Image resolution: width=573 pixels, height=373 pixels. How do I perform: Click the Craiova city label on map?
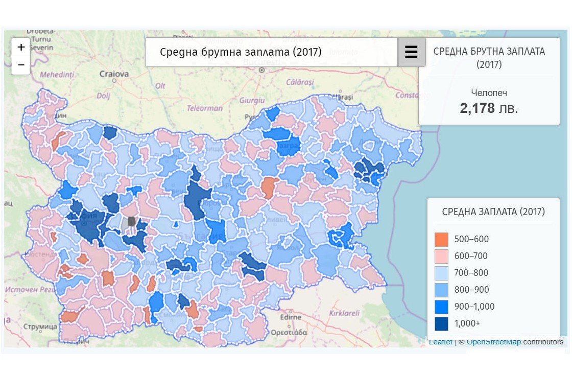pyautogui.click(x=114, y=74)
